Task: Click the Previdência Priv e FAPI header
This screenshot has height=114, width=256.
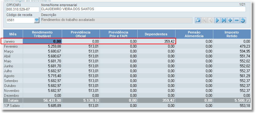Action: pos(119,34)
